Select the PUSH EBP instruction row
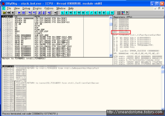Screen dimensions: 165x116 click(x=43, y=30)
